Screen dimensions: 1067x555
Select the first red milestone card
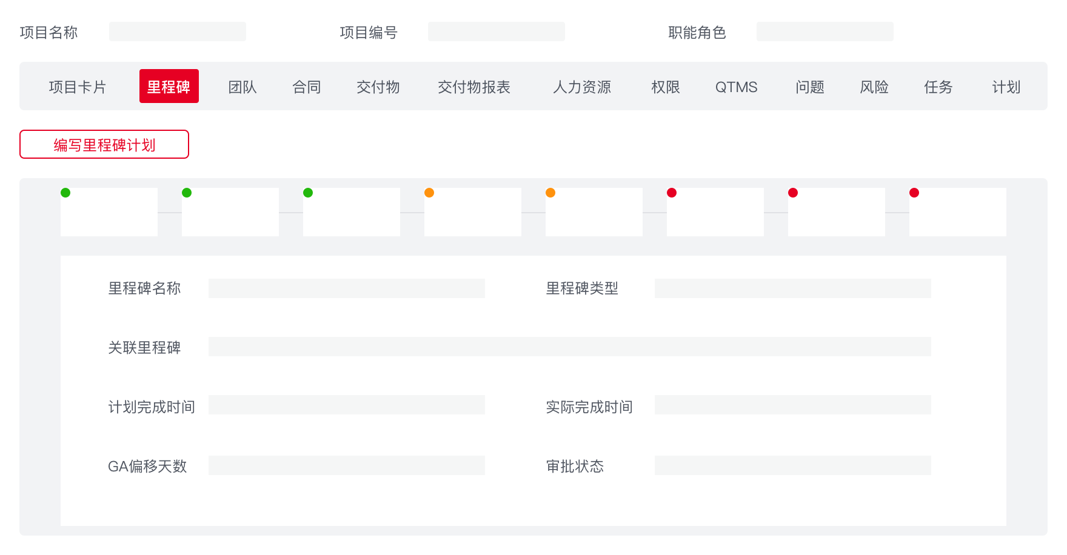(715, 212)
